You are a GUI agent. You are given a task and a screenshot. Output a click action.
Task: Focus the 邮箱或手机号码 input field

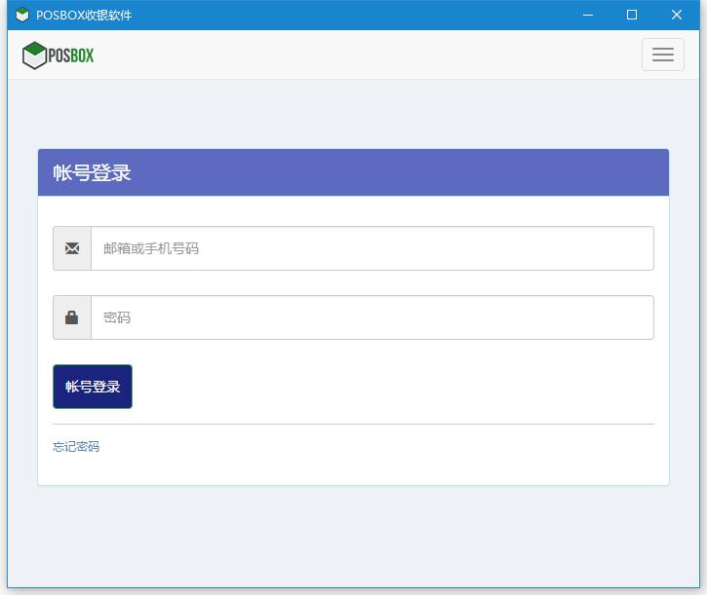[372, 248]
